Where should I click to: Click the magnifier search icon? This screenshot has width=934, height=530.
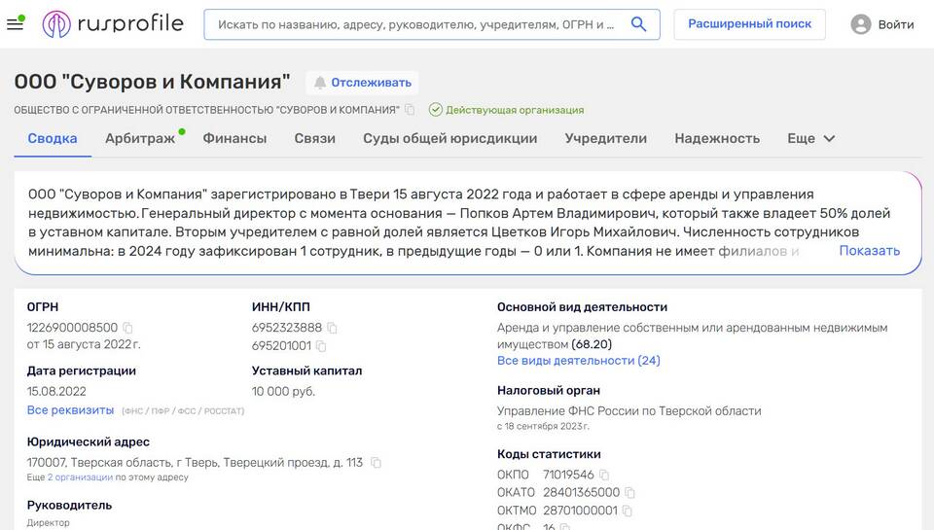pyautogui.click(x=638, y=24)
